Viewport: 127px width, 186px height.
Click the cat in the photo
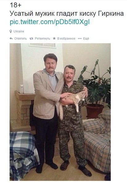(x=73, y=102)
